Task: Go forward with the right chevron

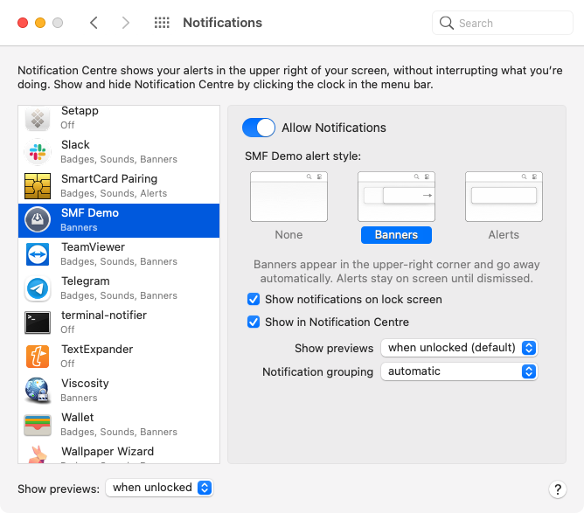Action: (x=126, y=23)
